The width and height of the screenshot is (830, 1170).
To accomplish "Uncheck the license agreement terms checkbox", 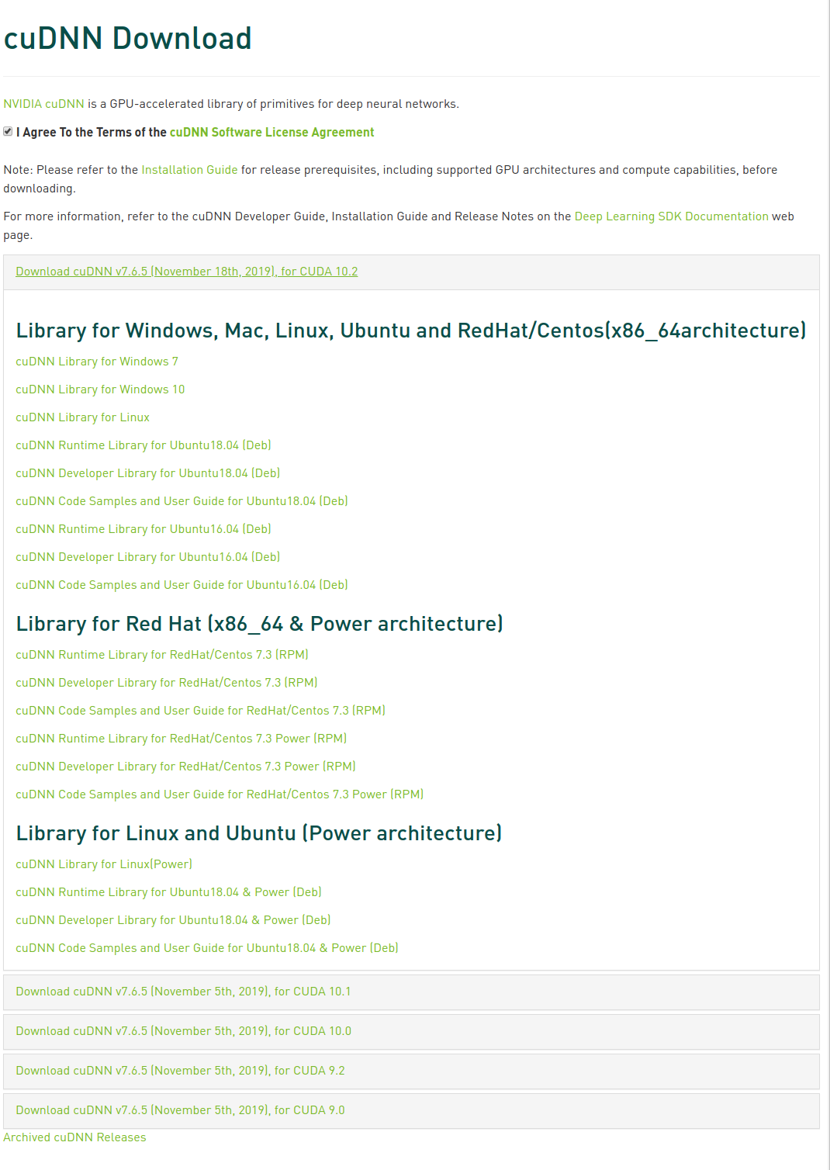I will pos(8,132).
